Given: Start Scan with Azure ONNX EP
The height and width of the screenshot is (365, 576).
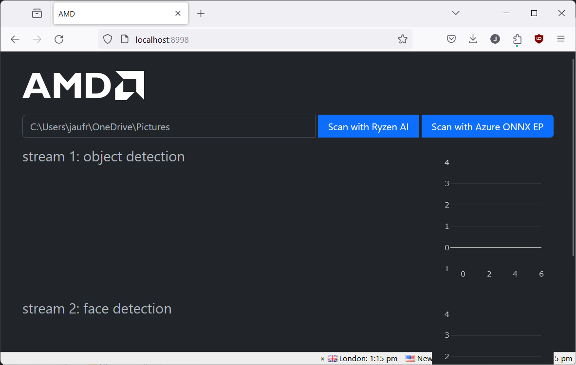Looking at the screenshot, I should point(487,126).
